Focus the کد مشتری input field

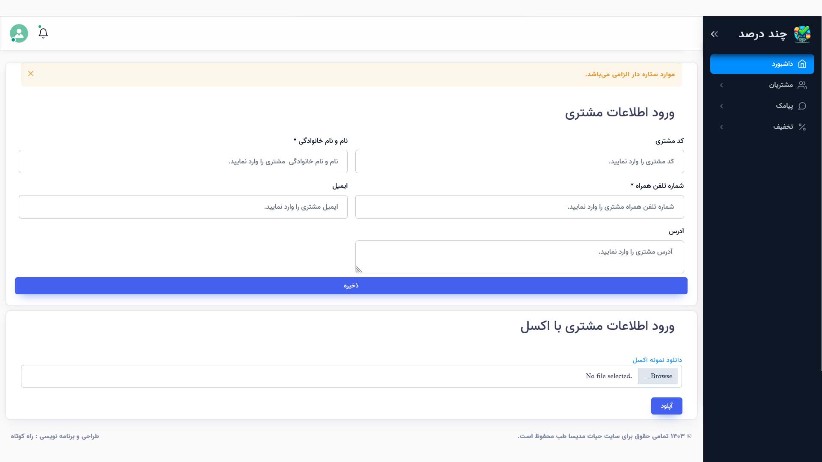[x=519, y=162]
